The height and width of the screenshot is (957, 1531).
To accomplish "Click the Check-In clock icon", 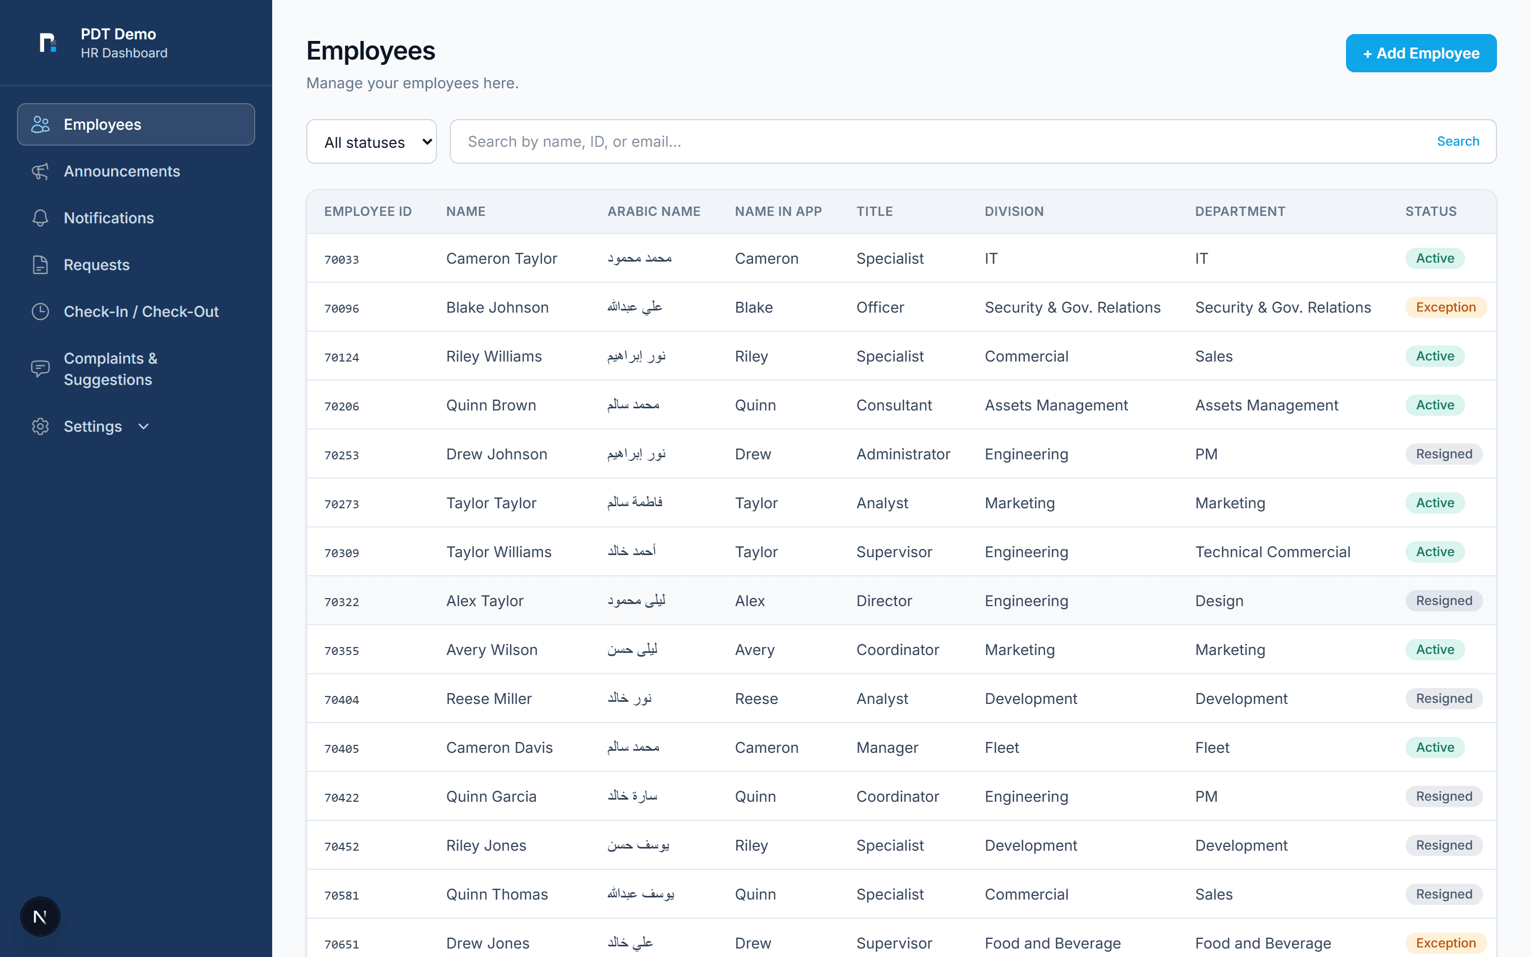I will (40, 312).
